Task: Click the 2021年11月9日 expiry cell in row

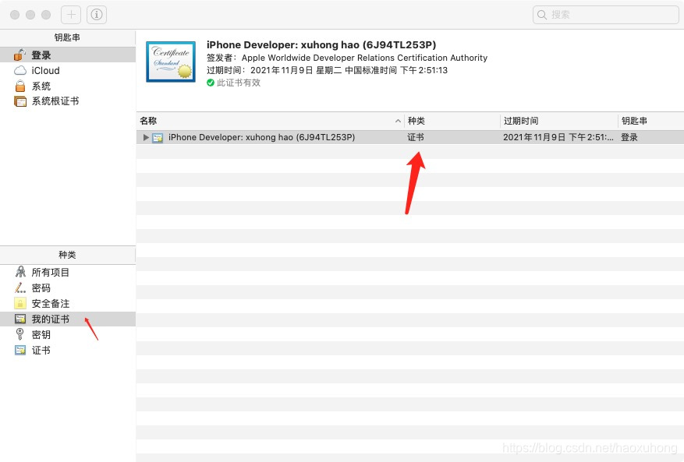Action: tap(558, 137)
